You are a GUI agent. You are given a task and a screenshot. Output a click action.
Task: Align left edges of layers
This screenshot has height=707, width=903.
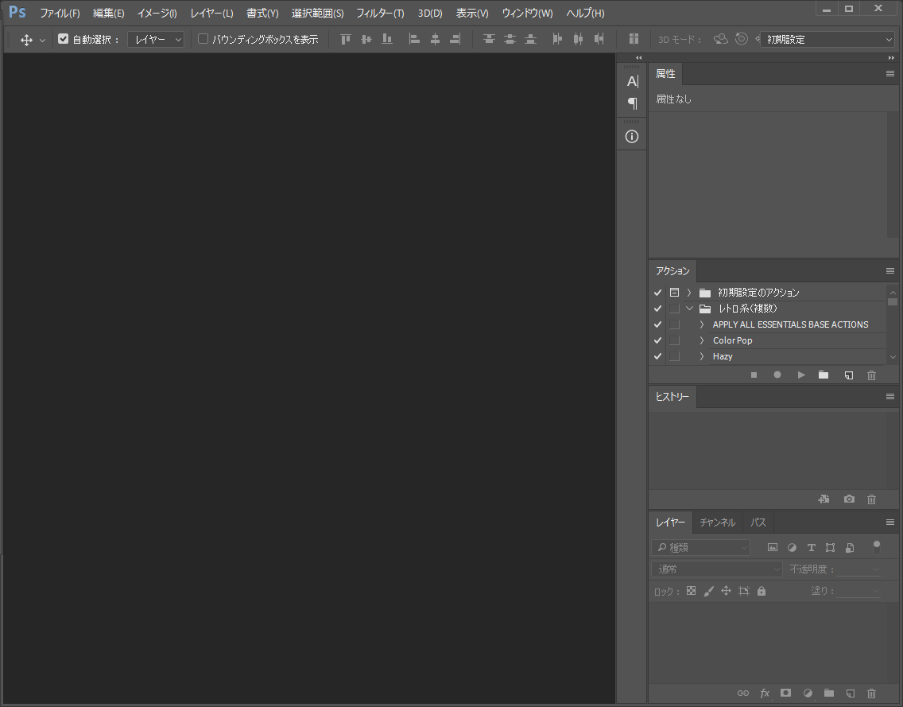pos(414,39)
